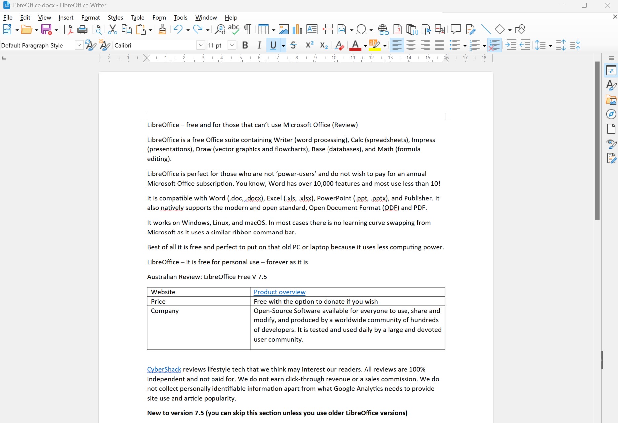Toggle italic formatting
618x423 pixels.
[x=259, y=45]
